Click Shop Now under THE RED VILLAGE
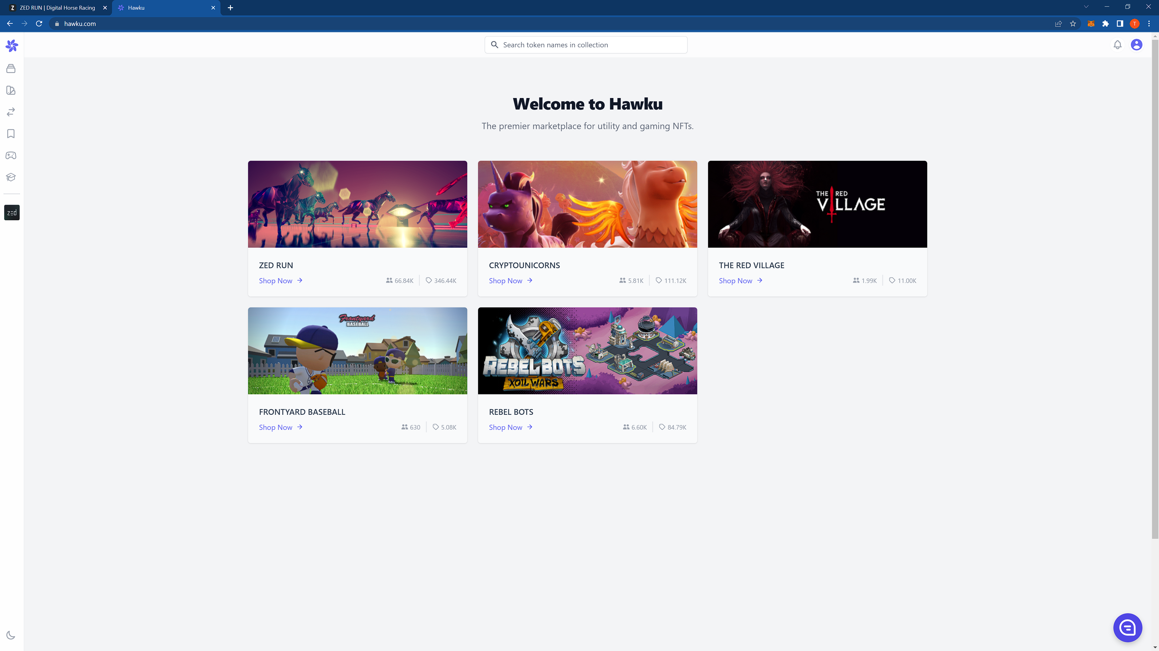1159x651 pixels. point(741,281)
